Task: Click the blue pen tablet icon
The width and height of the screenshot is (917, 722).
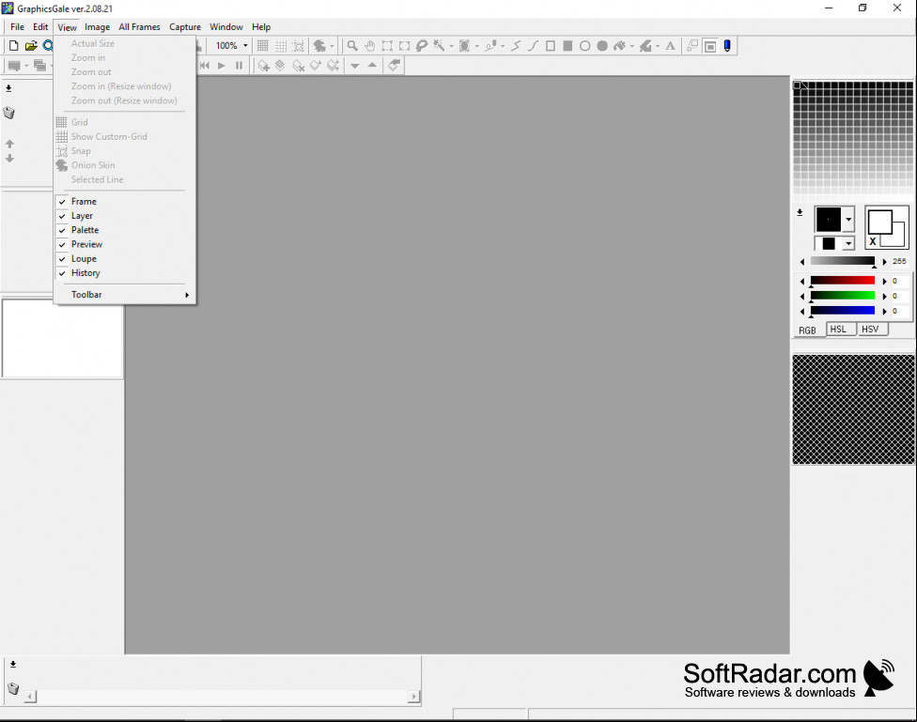Action: (727, 46)
